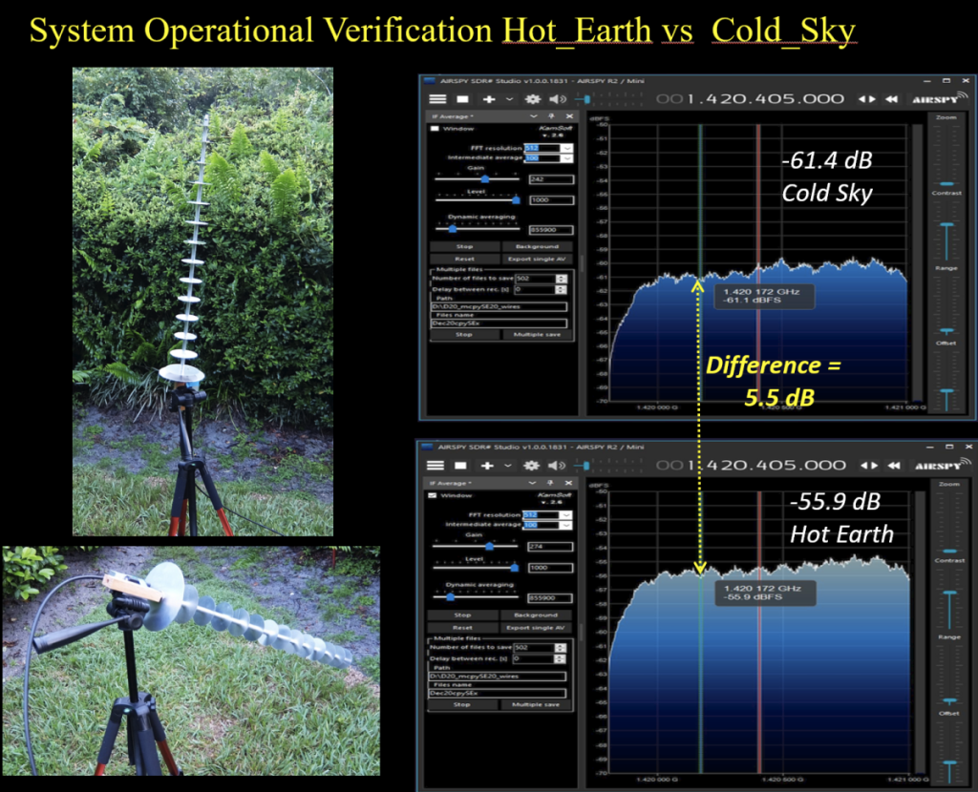Open the hamburger menu in the Cold Sky window
Screen dimensions: 978x792
point(437,98)
